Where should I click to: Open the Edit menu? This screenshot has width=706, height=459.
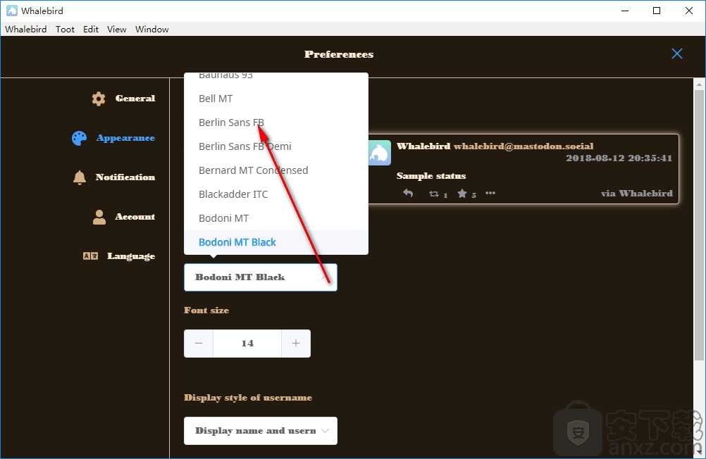pos(90,30)
